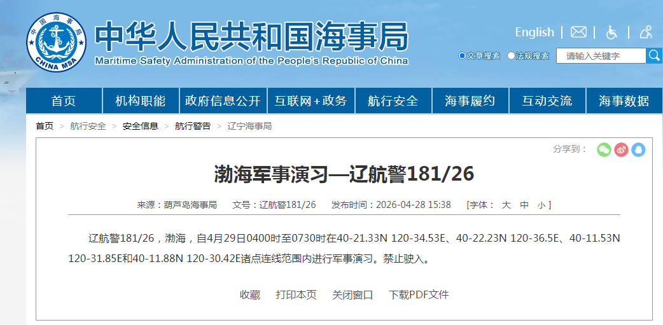The width and height of the screenshot is (663, 325).
Task: Open the 海事数据 navigation menu
Action: (x=624, y=101)
